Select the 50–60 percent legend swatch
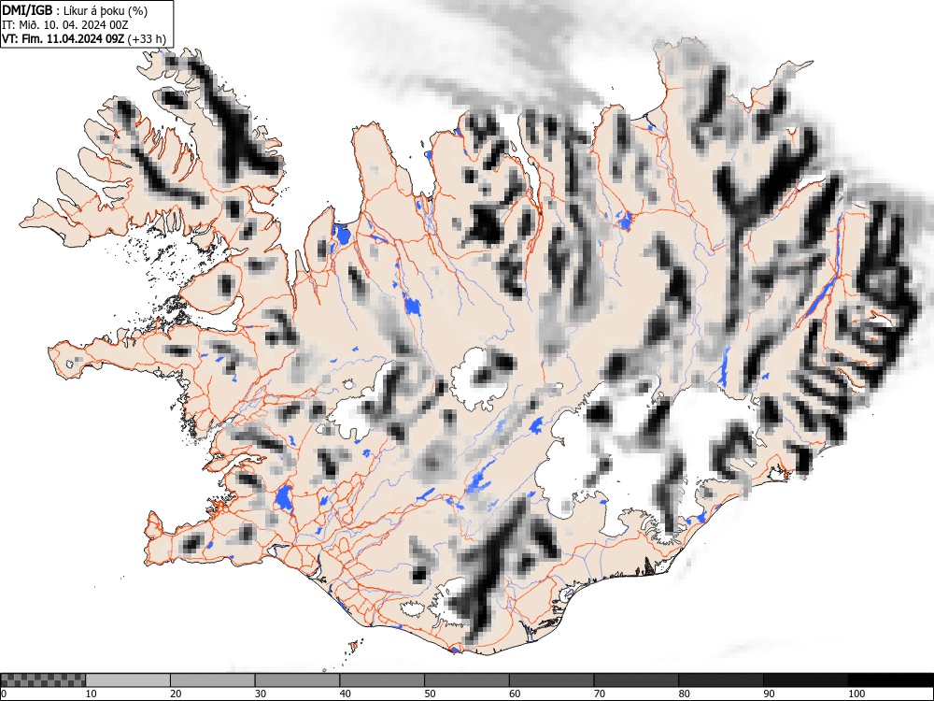This screenshot has height=701, width=934. point(466,680)
